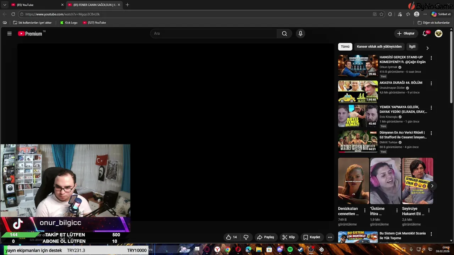Open Sık kullanılanları içeri aktar bookmark
This screenshot has height=255, width=454.
[x=32, y=23]
